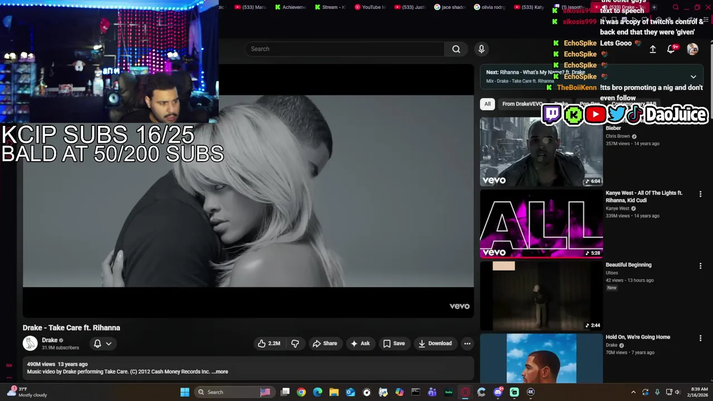
Task: Switch to the YouTube Music browser tab
Action: [x=370, y=7]
